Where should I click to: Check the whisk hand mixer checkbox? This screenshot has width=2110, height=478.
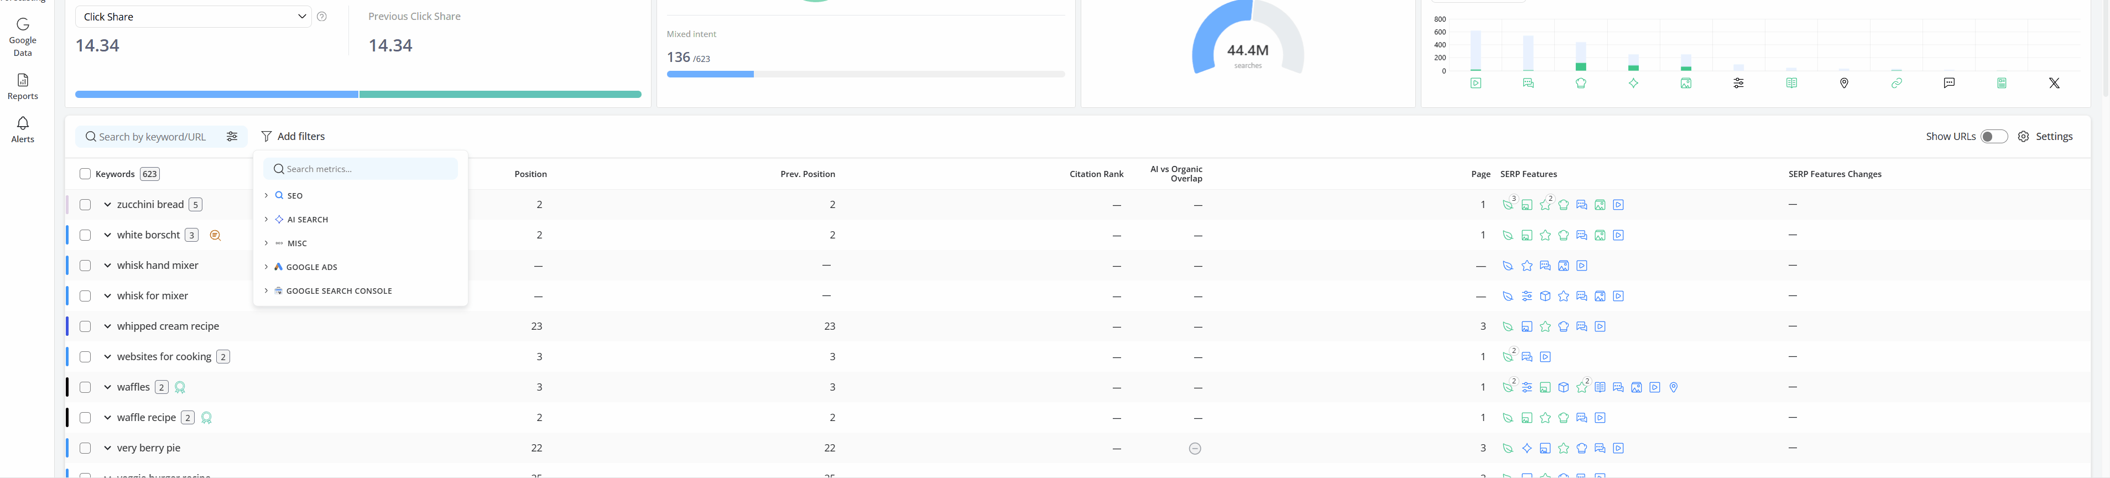tap(85, 266)
